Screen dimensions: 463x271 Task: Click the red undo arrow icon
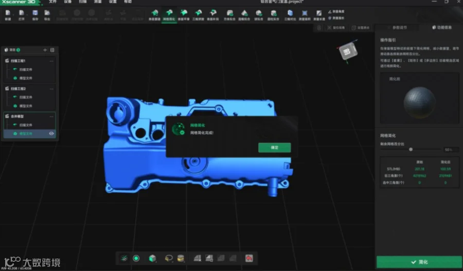tap(249, 258)
